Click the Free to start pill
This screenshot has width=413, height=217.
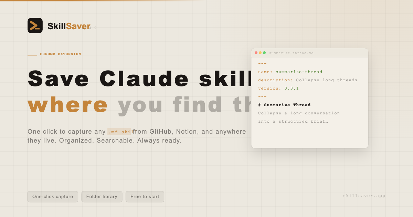click(x=145, y=197)
